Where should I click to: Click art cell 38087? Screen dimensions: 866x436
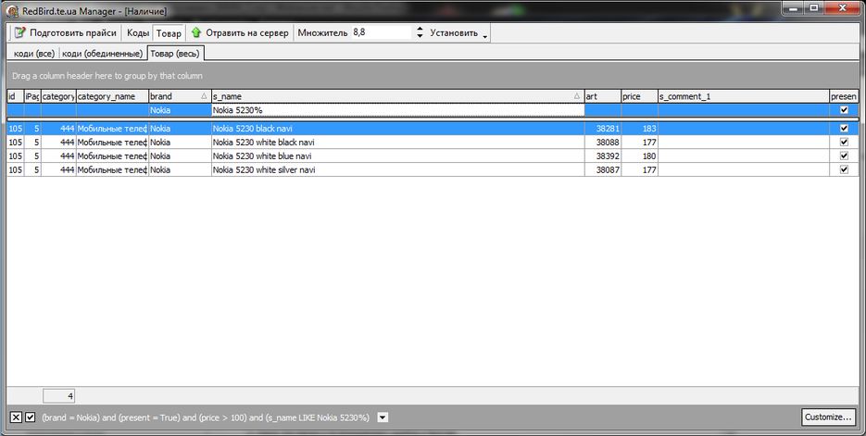[603, 169]
